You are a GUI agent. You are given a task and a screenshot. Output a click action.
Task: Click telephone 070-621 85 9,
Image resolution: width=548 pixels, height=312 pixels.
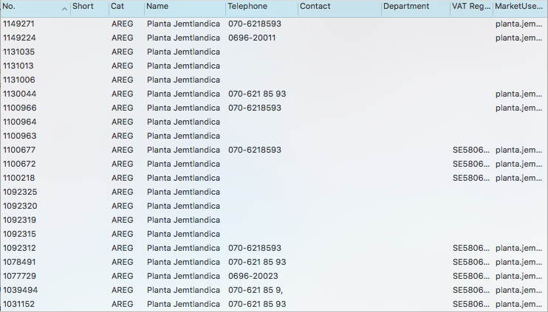click(256, 290)
